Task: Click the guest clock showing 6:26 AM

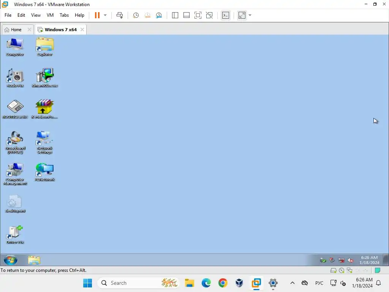Action: coord(369,260)
